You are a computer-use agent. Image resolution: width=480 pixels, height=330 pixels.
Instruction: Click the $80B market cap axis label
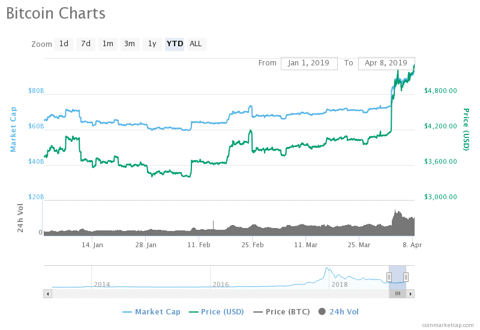(36, 91)
